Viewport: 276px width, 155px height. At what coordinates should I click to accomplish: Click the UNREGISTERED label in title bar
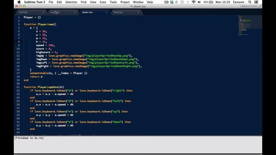249,6
